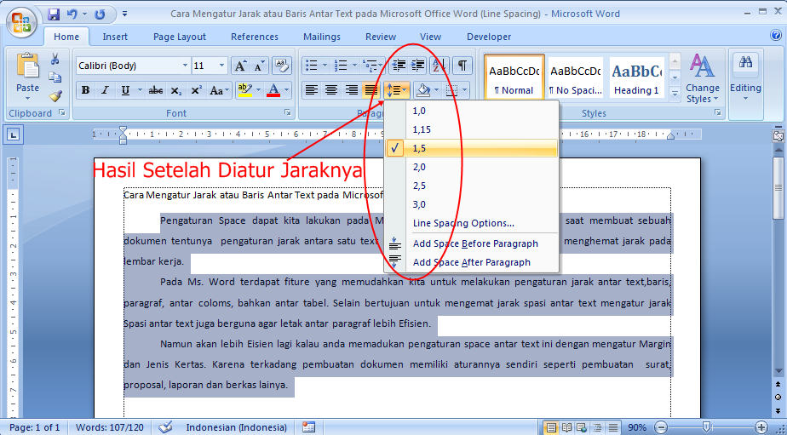Switch to Full Screen Reading view
The width and height of the screenshot is (787, 435).
pyautogui.click(x=566, y=427)
